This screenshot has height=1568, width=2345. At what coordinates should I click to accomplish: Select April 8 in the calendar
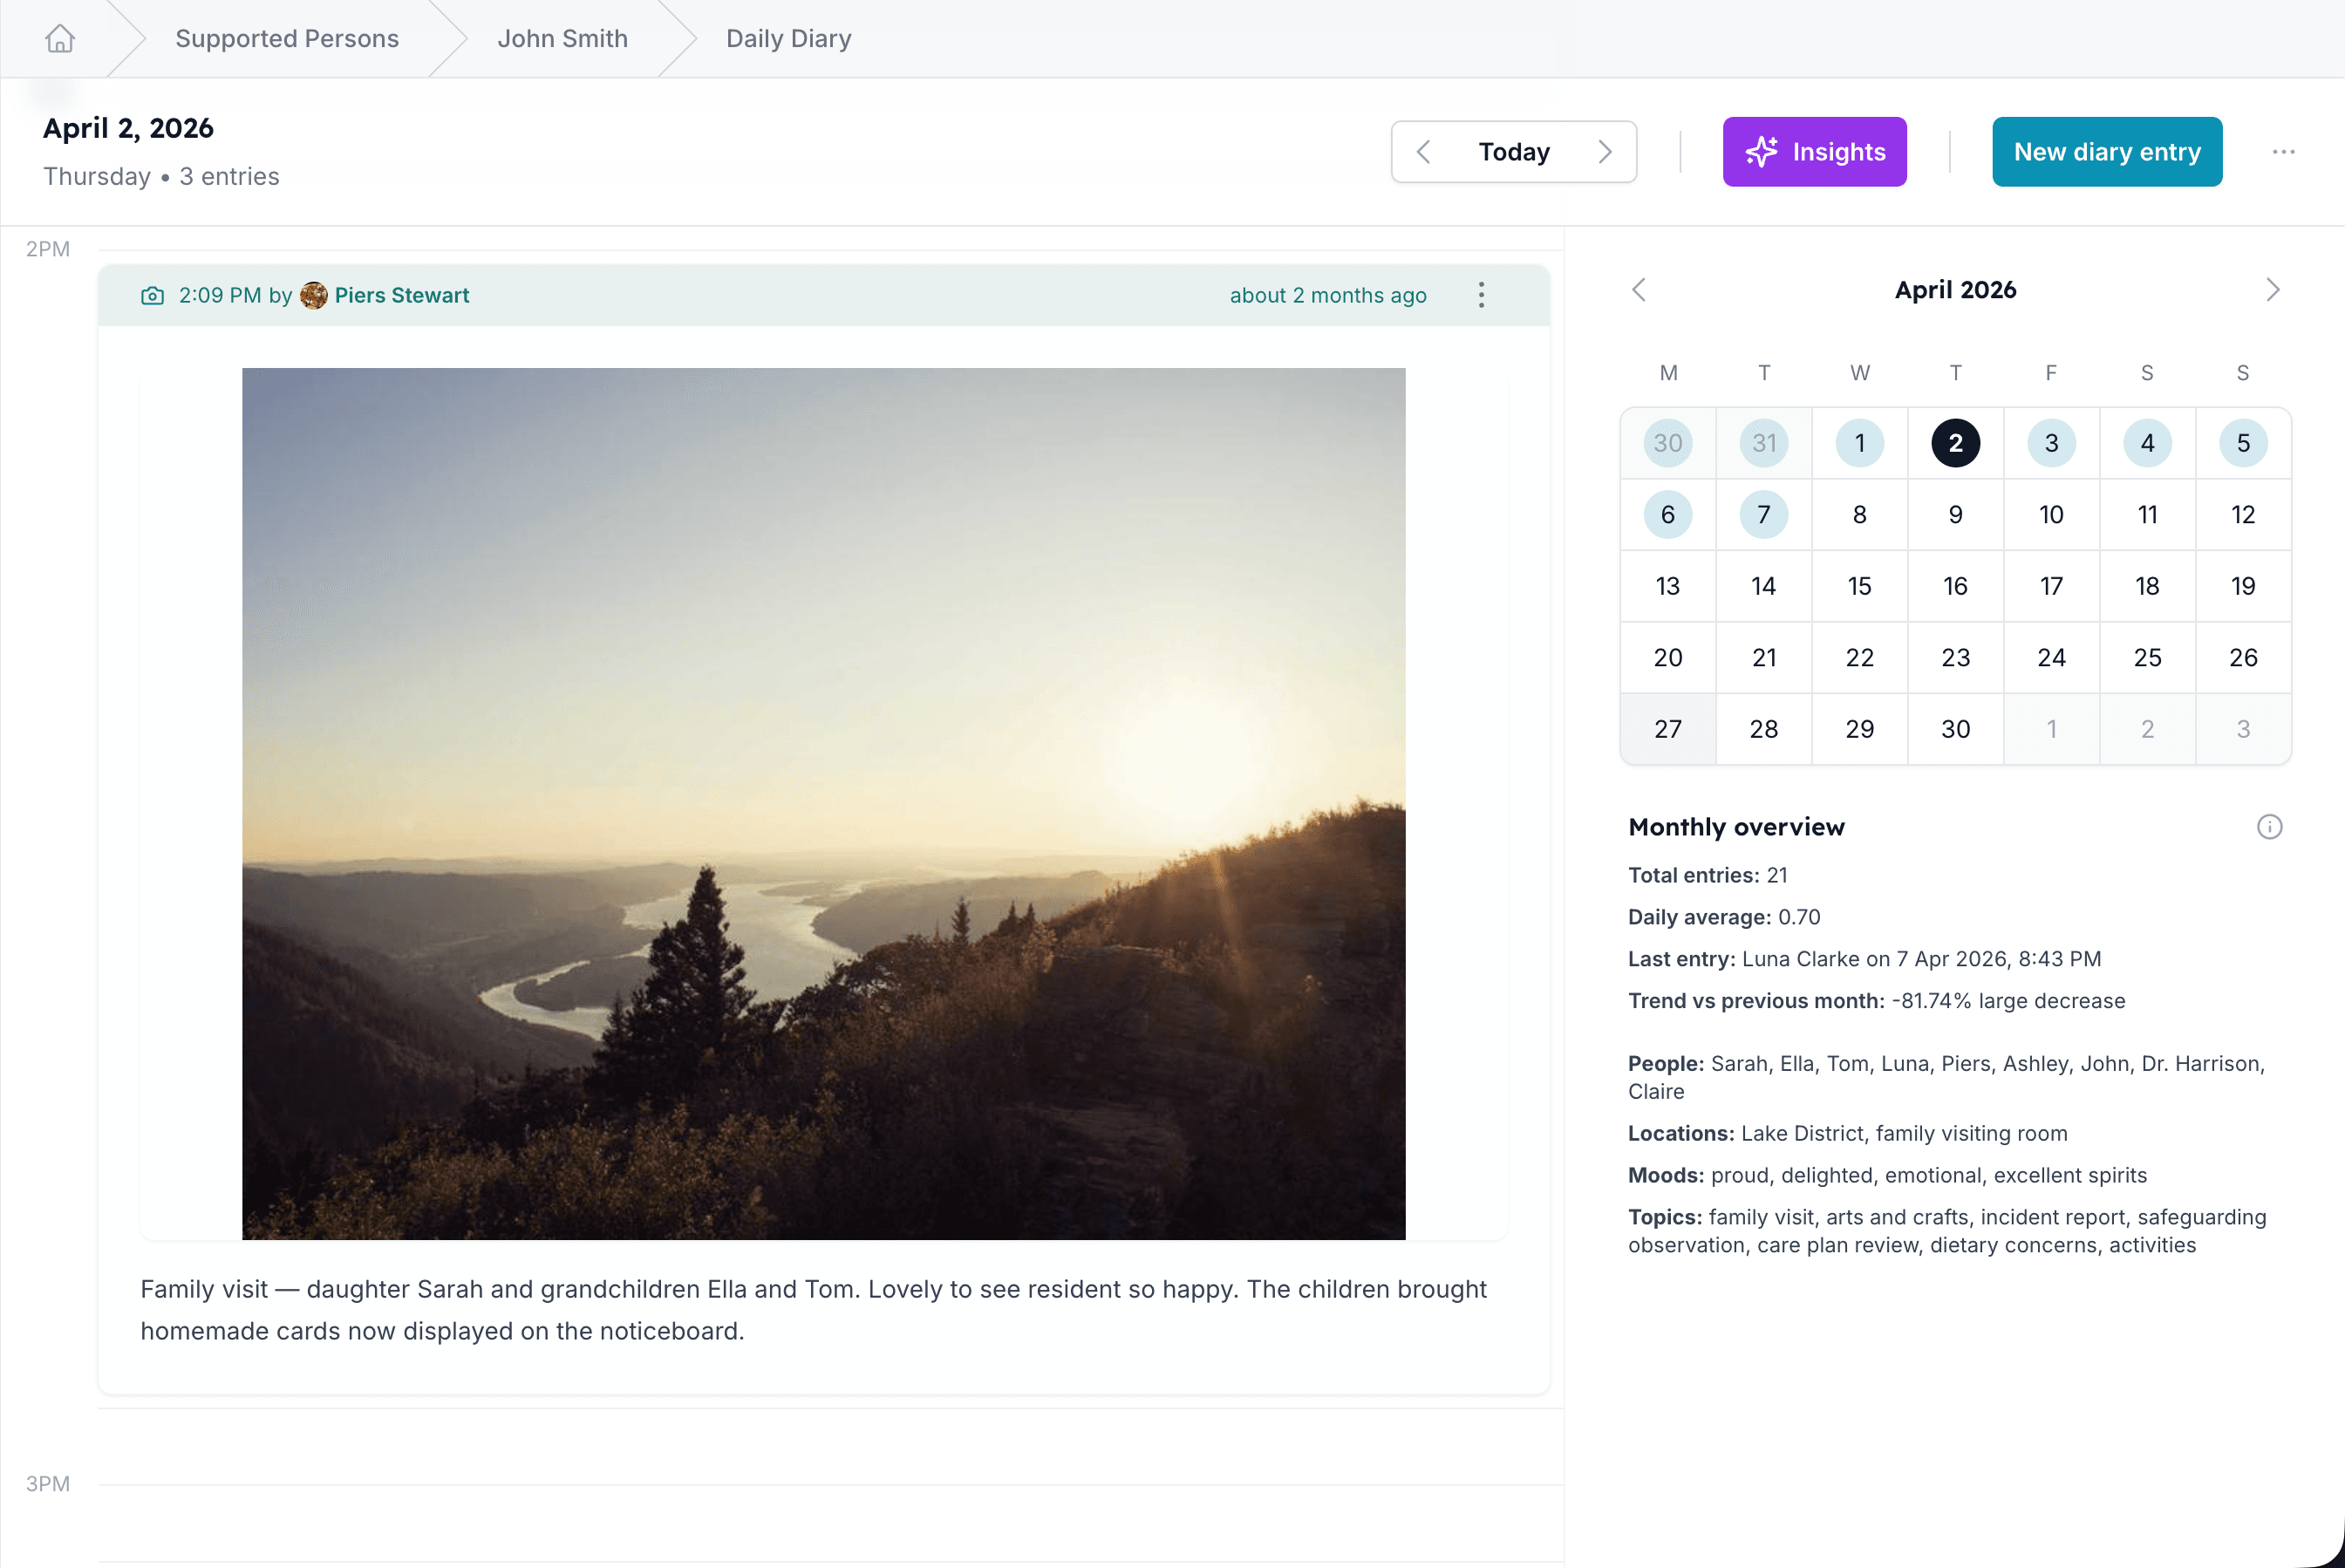[1860, 515]
